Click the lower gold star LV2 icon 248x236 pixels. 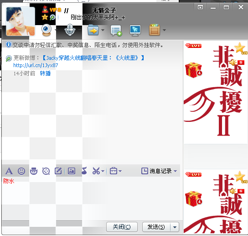pyautogui.click(x=240, y=177)
